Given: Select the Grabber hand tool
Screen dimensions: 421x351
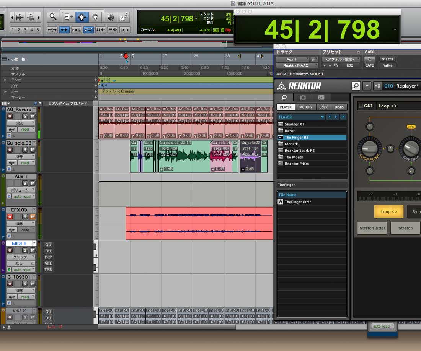Looking at the screenshot, I should coord(95,18).
